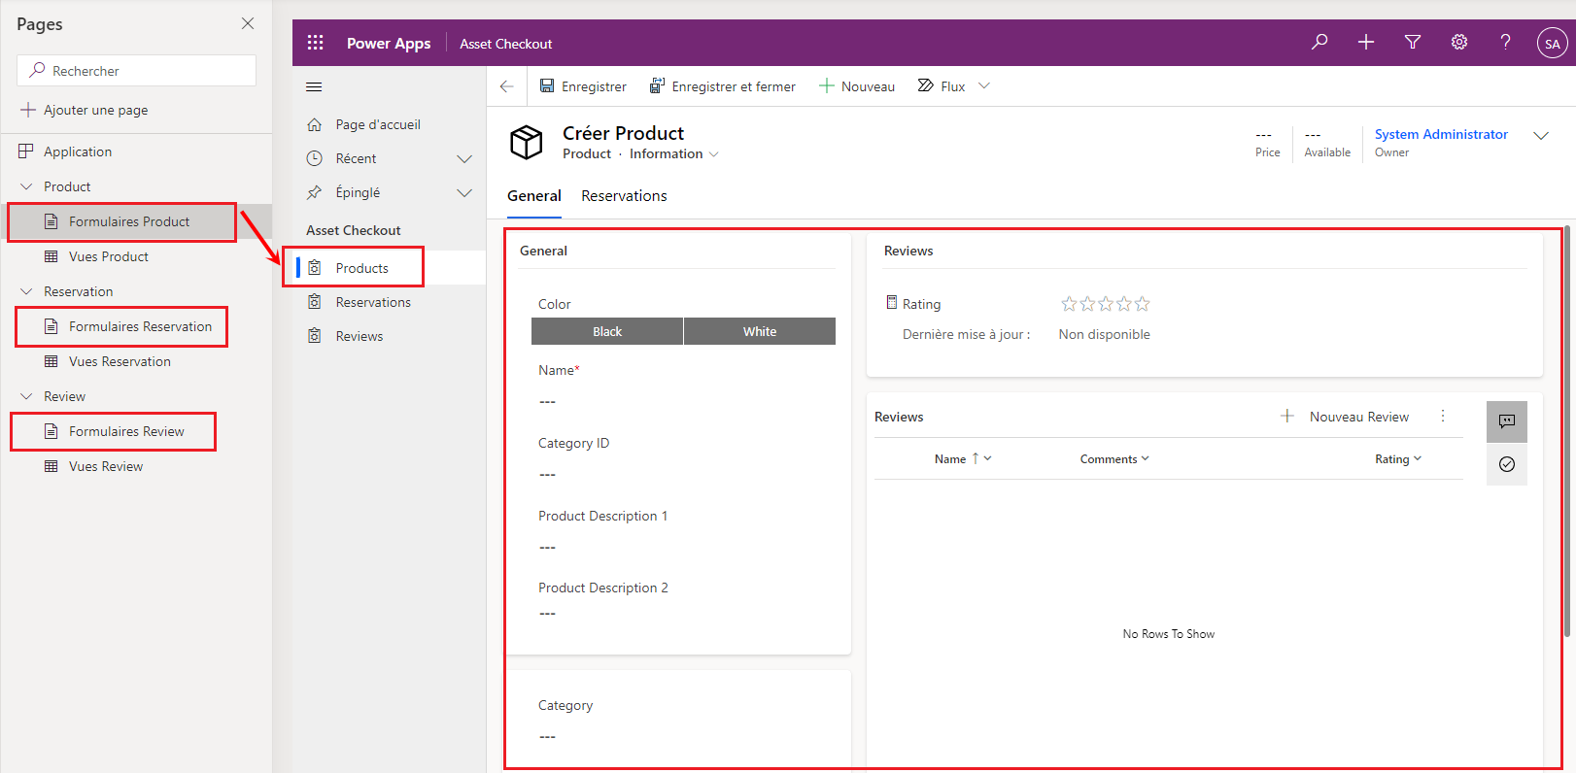Set rating using the first star
The height and width of the screenshot is (773, 1576).
(x=1069, y=304)
